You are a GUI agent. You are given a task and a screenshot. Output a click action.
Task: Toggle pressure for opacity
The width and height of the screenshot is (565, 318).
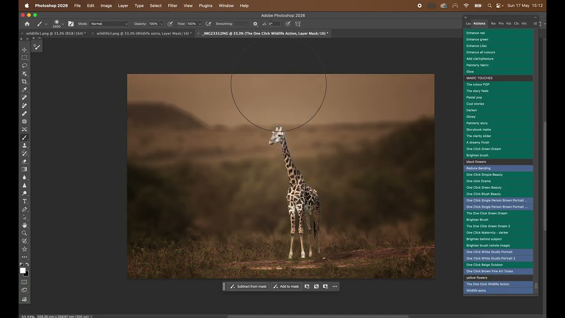pos(170,24)
